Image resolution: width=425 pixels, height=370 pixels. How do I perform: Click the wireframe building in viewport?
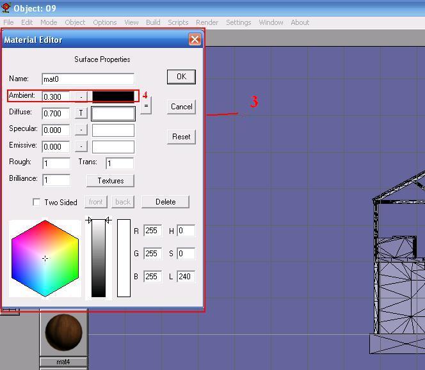[x=399, y=263]
